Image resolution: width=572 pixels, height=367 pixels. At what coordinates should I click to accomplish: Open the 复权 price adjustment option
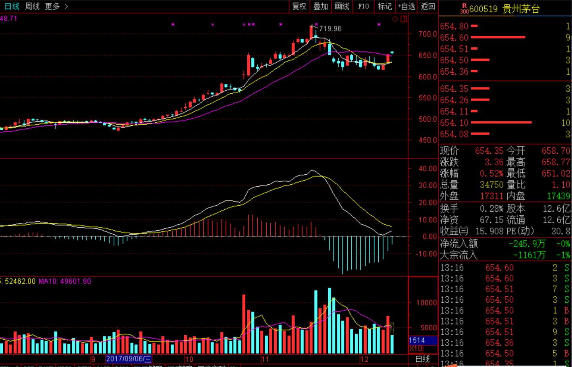[299, 6]
